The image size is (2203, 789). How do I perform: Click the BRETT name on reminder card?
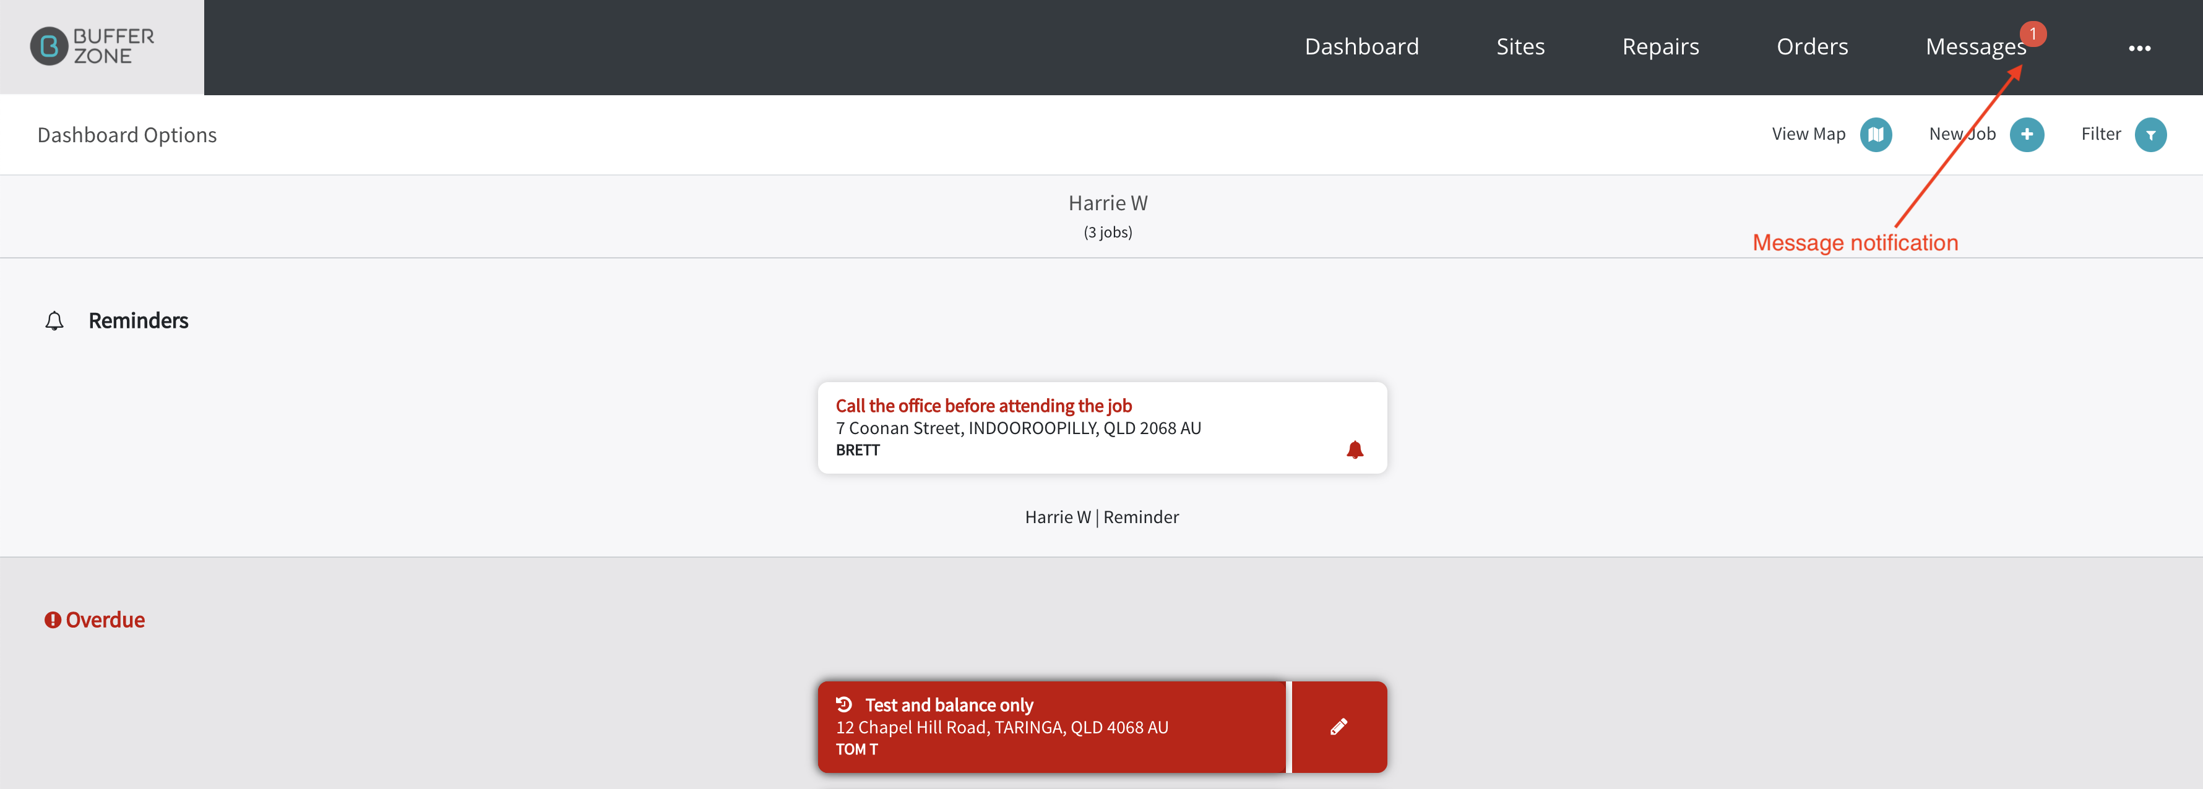[857, 450]
